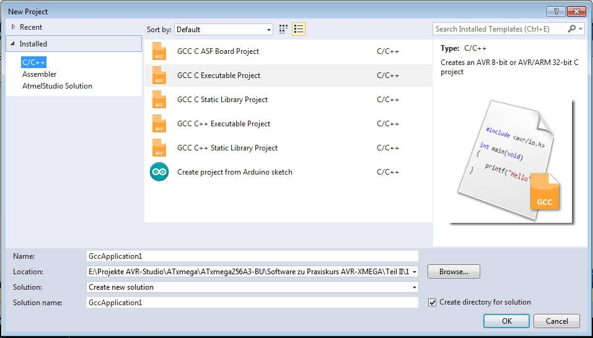Select Create project from Arduino sketch
Viewport: 593px width, 338px height.
[288, 172]
